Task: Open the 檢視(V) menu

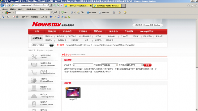Action: pos(21,9)
